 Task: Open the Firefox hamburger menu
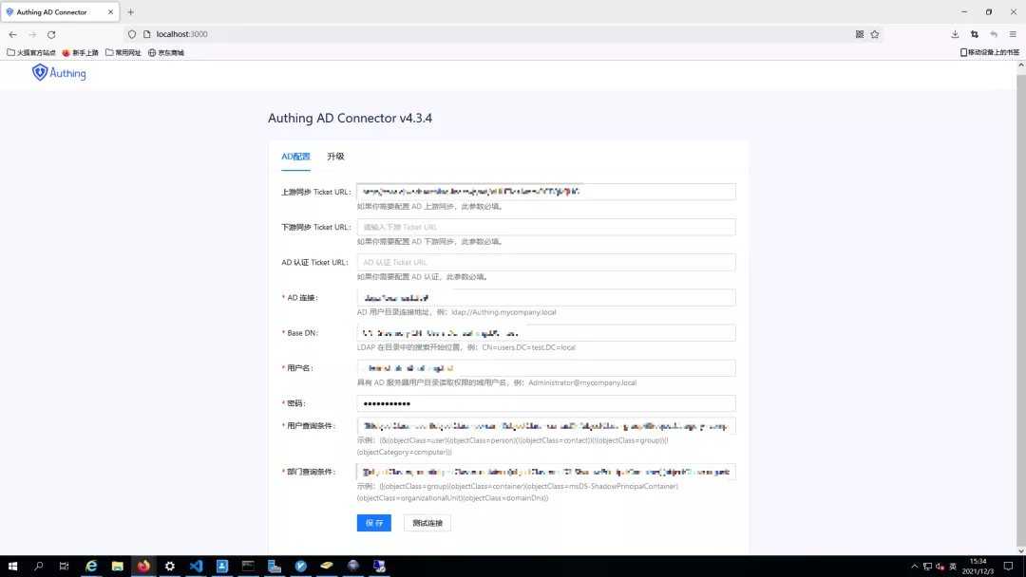(x=1013, y=34)
